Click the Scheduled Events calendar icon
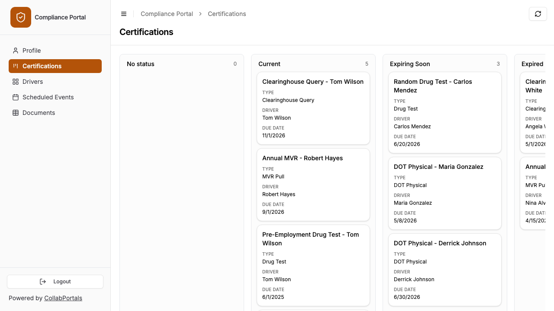The image size is (554, 311). click(x=16, y=97)
